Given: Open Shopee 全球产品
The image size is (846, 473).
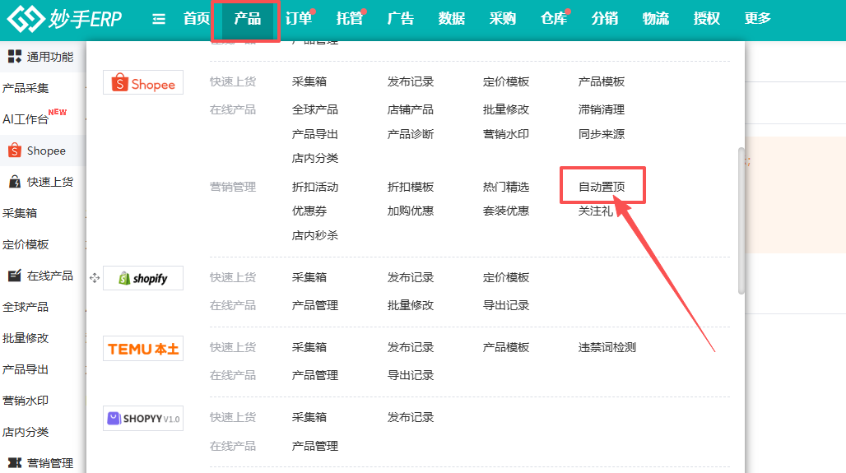Looking at the screenshot, I should (315, 109).
